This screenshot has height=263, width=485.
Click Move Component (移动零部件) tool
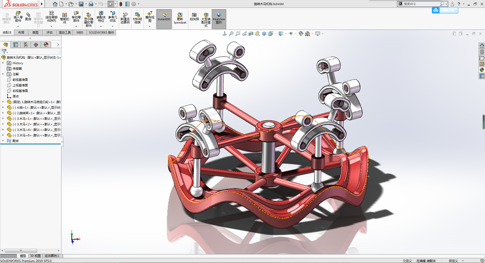pyautogui.click(x=76, y=17)
